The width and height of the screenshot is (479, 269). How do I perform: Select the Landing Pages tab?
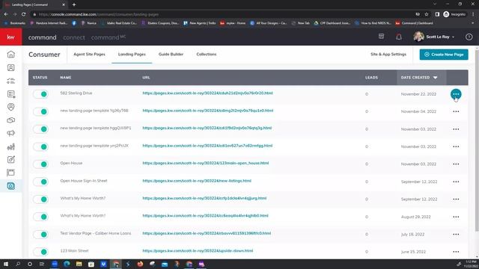(132, 55)
